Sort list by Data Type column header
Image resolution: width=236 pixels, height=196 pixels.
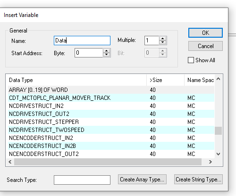[77, 80]
